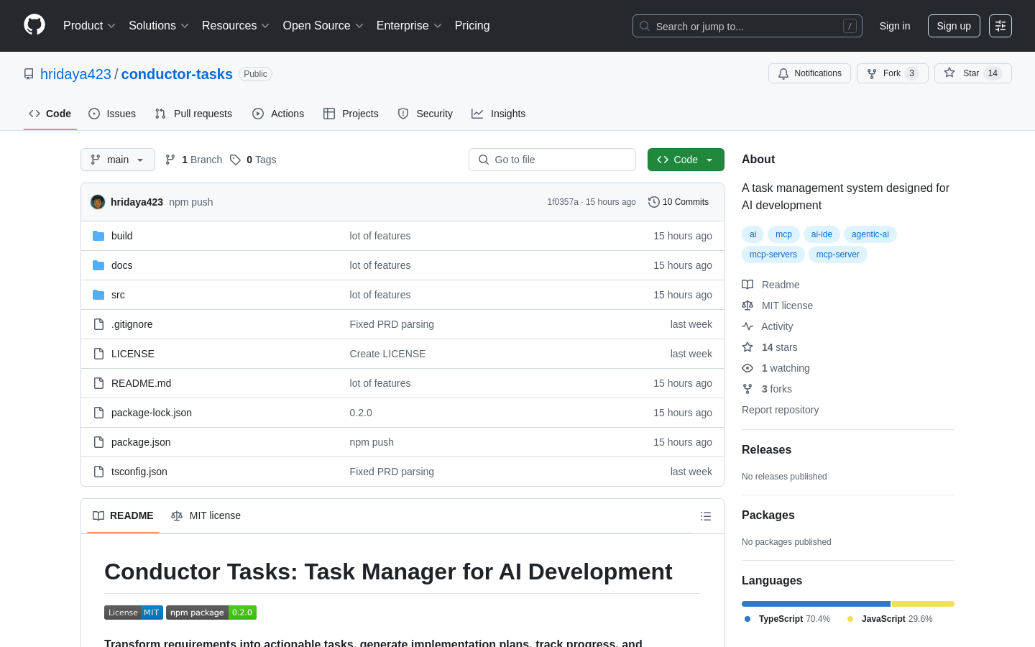This screenshot has height=647, width=1035.
Task: Click the npm package 0.2.0 badge
Action: coord(211,612)
